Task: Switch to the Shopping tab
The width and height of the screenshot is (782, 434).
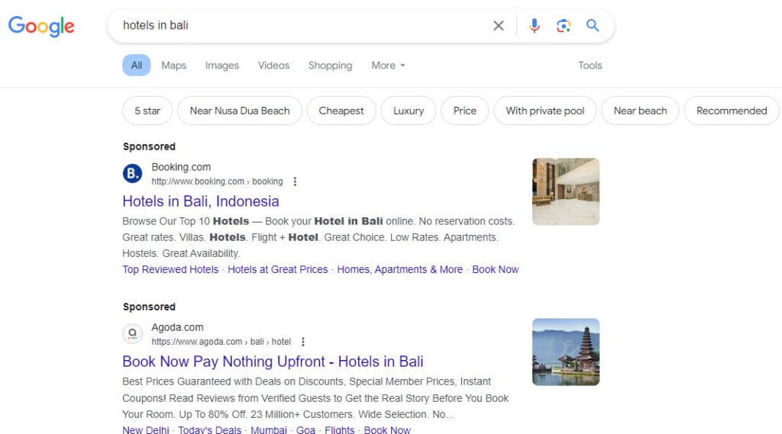Action: [x=330, y=66]
